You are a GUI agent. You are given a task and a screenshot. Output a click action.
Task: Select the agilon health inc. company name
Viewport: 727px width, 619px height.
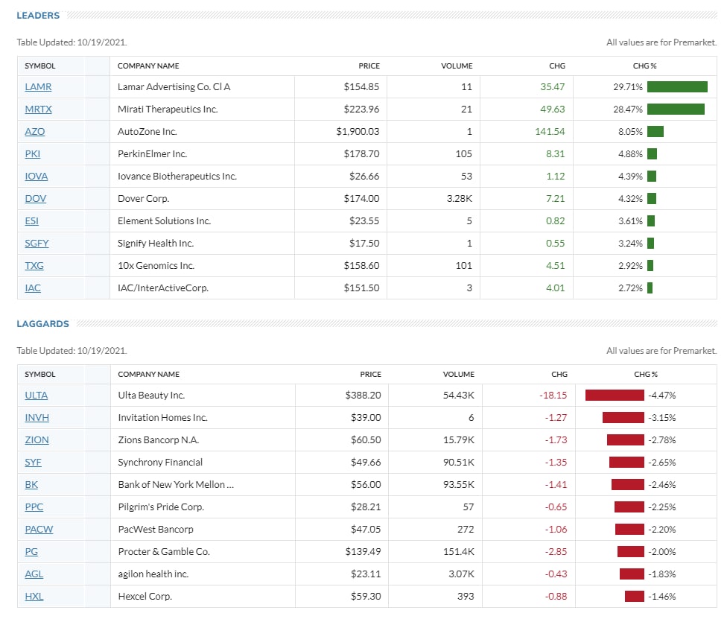tap(153, 574)
